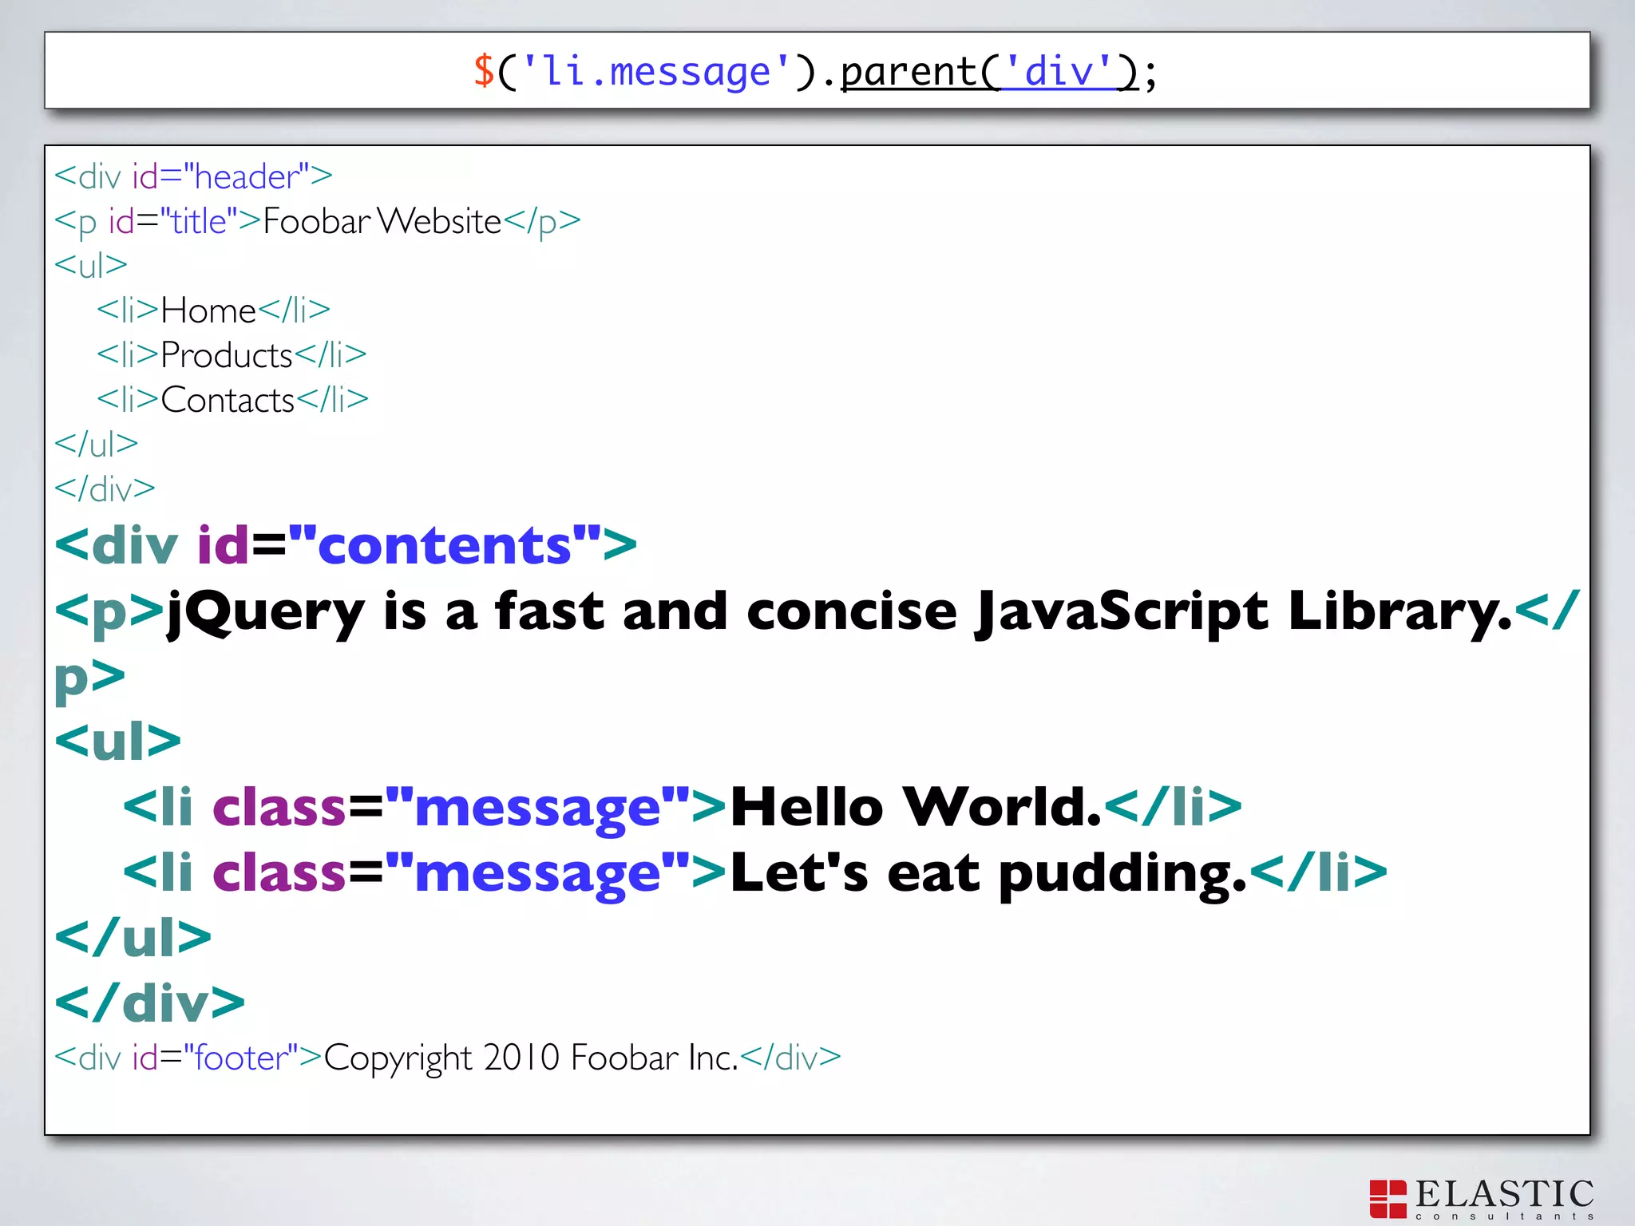Image resolution: width=1635 pixels, height=1226 pixels.
Task: Click the bold closing /div tag
Action: pyautogui.click(x=150, y=1003)
